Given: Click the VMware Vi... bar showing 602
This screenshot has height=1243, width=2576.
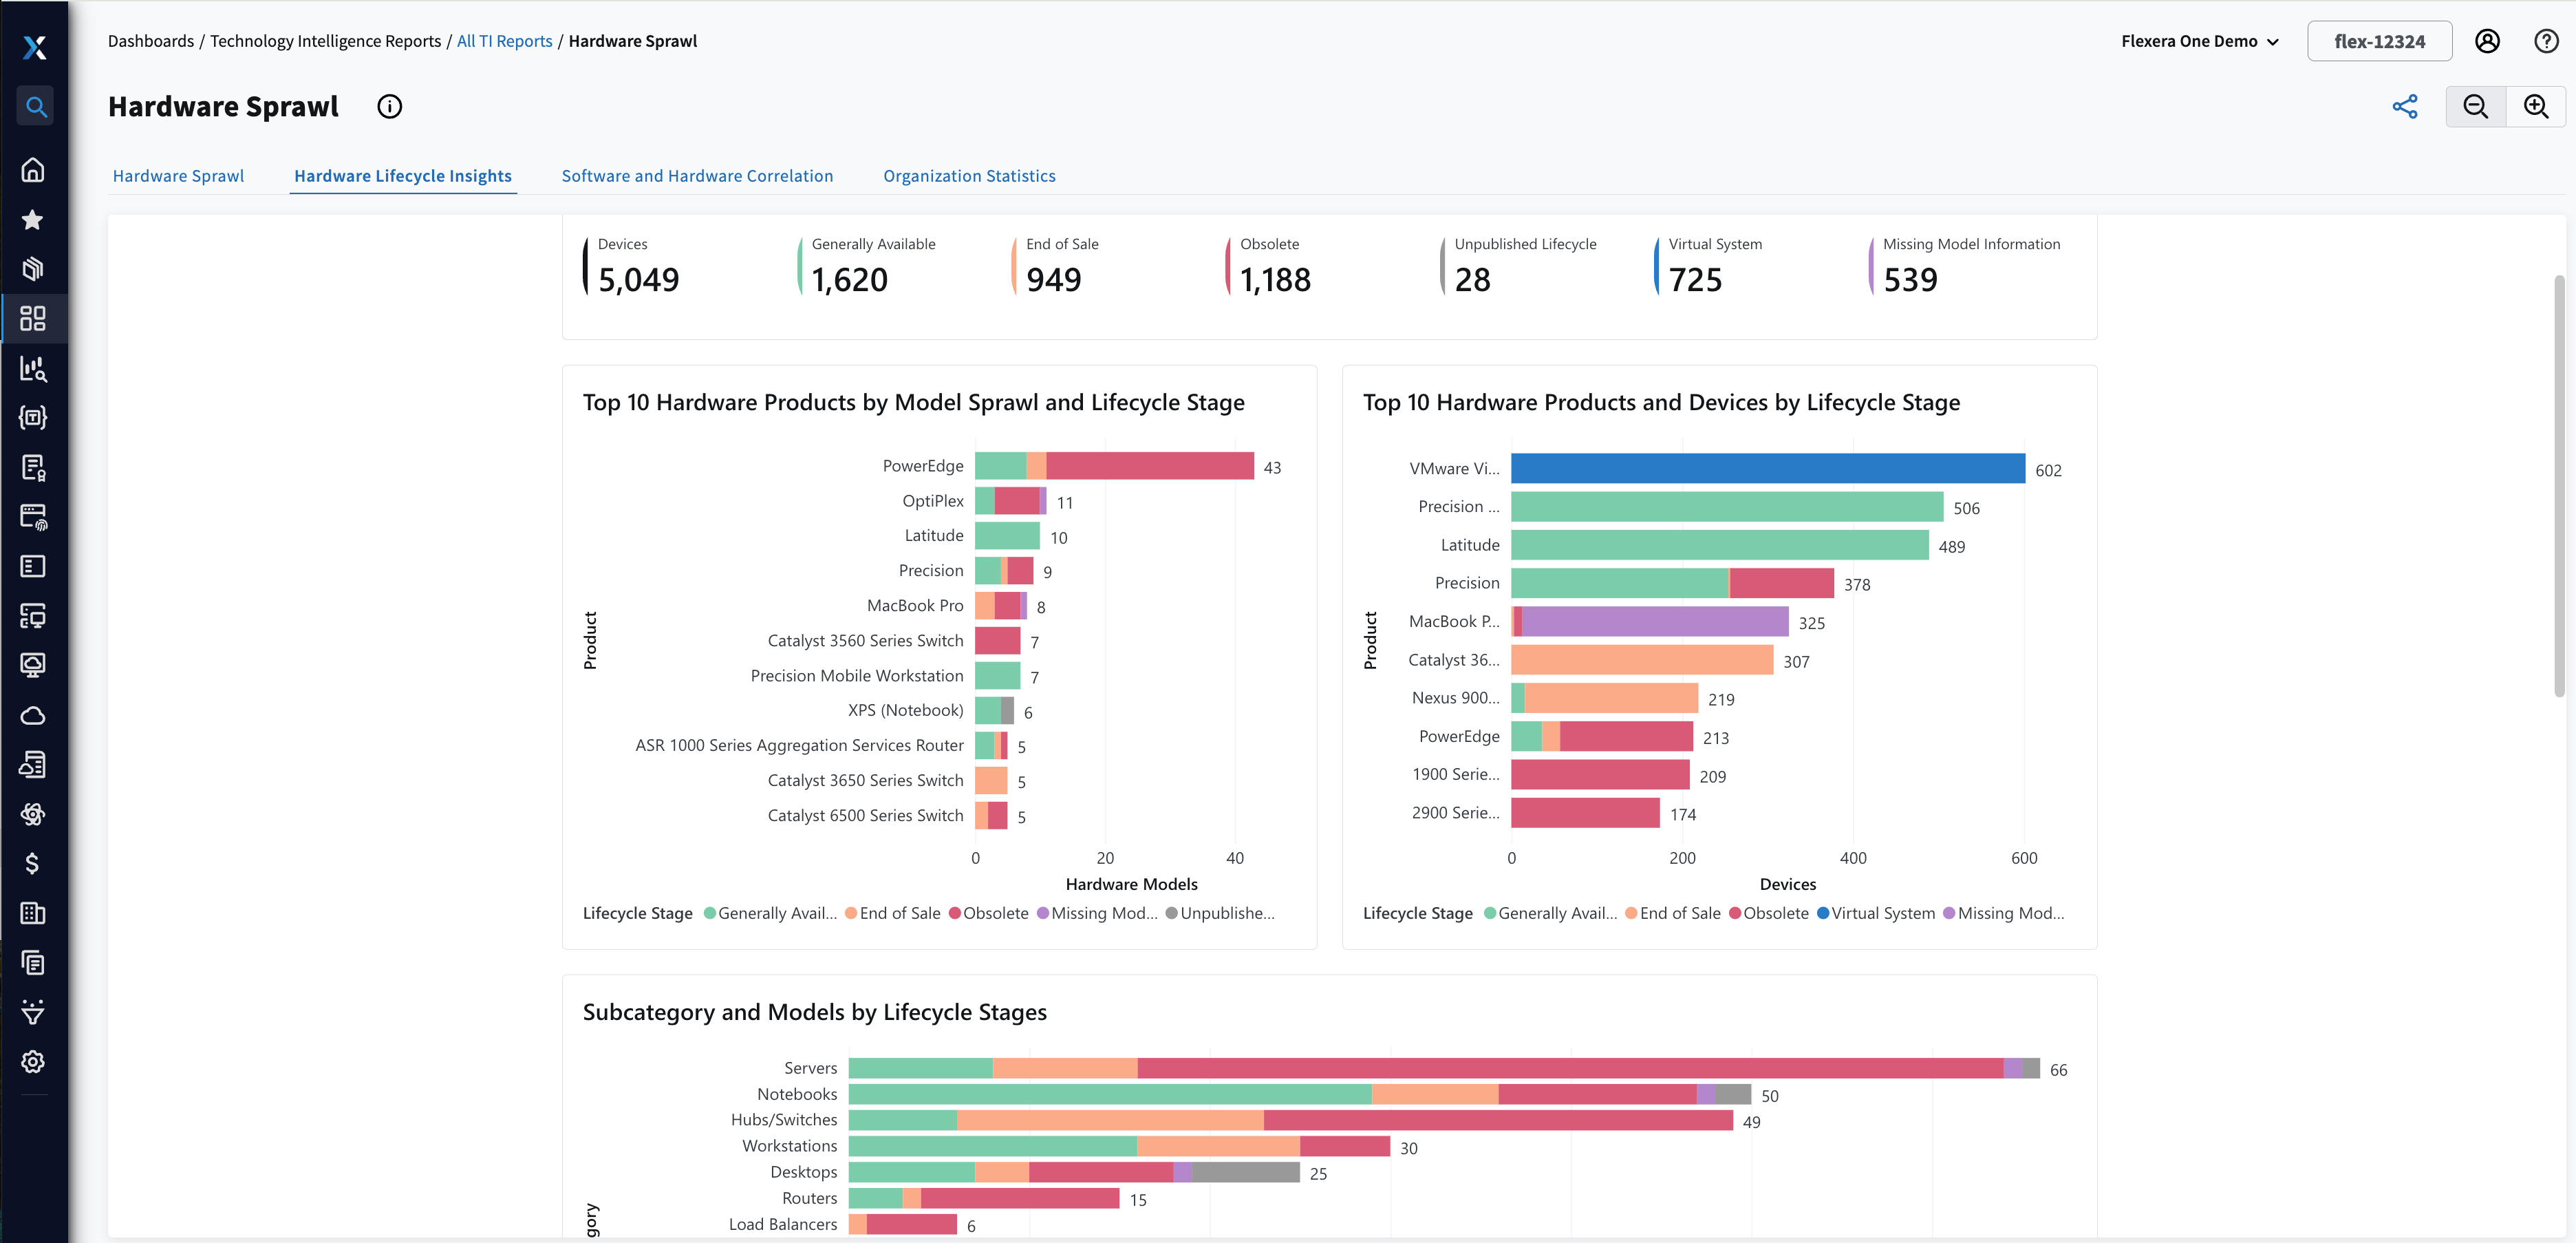Looking at the screenshot, I should point(1768,468).
